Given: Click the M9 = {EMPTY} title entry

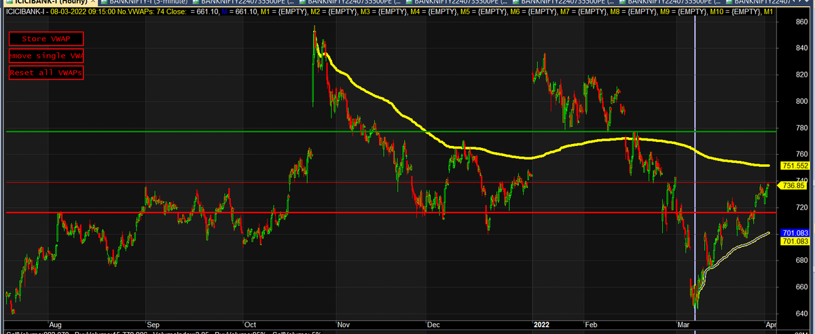Looking at the screenshot, I should pos(683,12).
